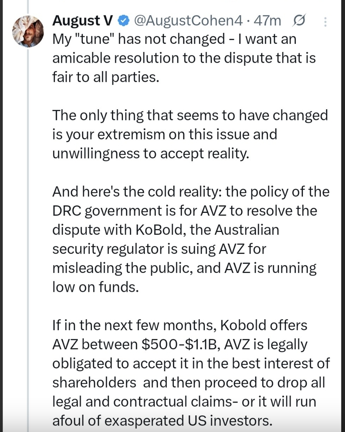Click the vertical thread line
This screenshot has width=345, height=432.
click(28, 224)
